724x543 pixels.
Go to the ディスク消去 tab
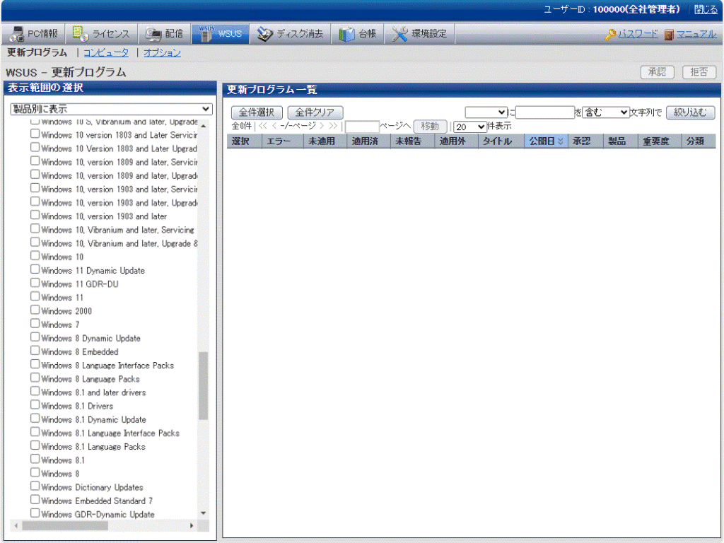click(x=291, y=34)
